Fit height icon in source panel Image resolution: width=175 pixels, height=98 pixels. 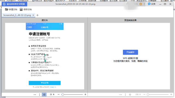[39, 94]
